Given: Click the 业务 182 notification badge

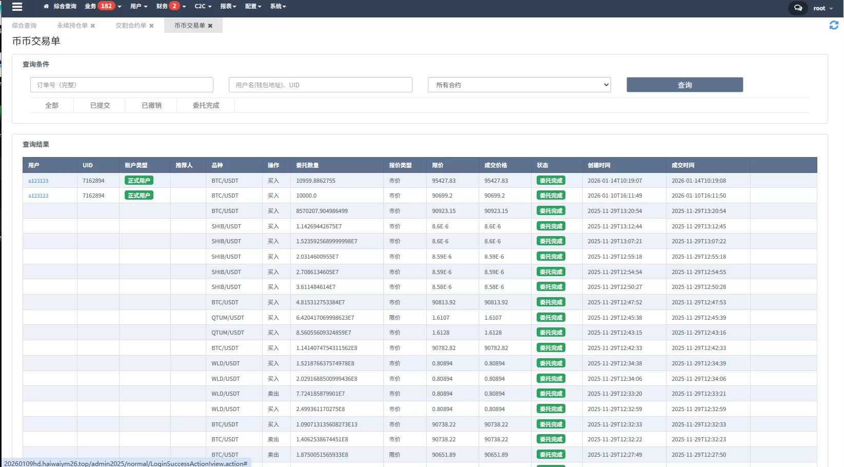Looking at the screenshot, I should pyautogui.click(x=106, y=6).
